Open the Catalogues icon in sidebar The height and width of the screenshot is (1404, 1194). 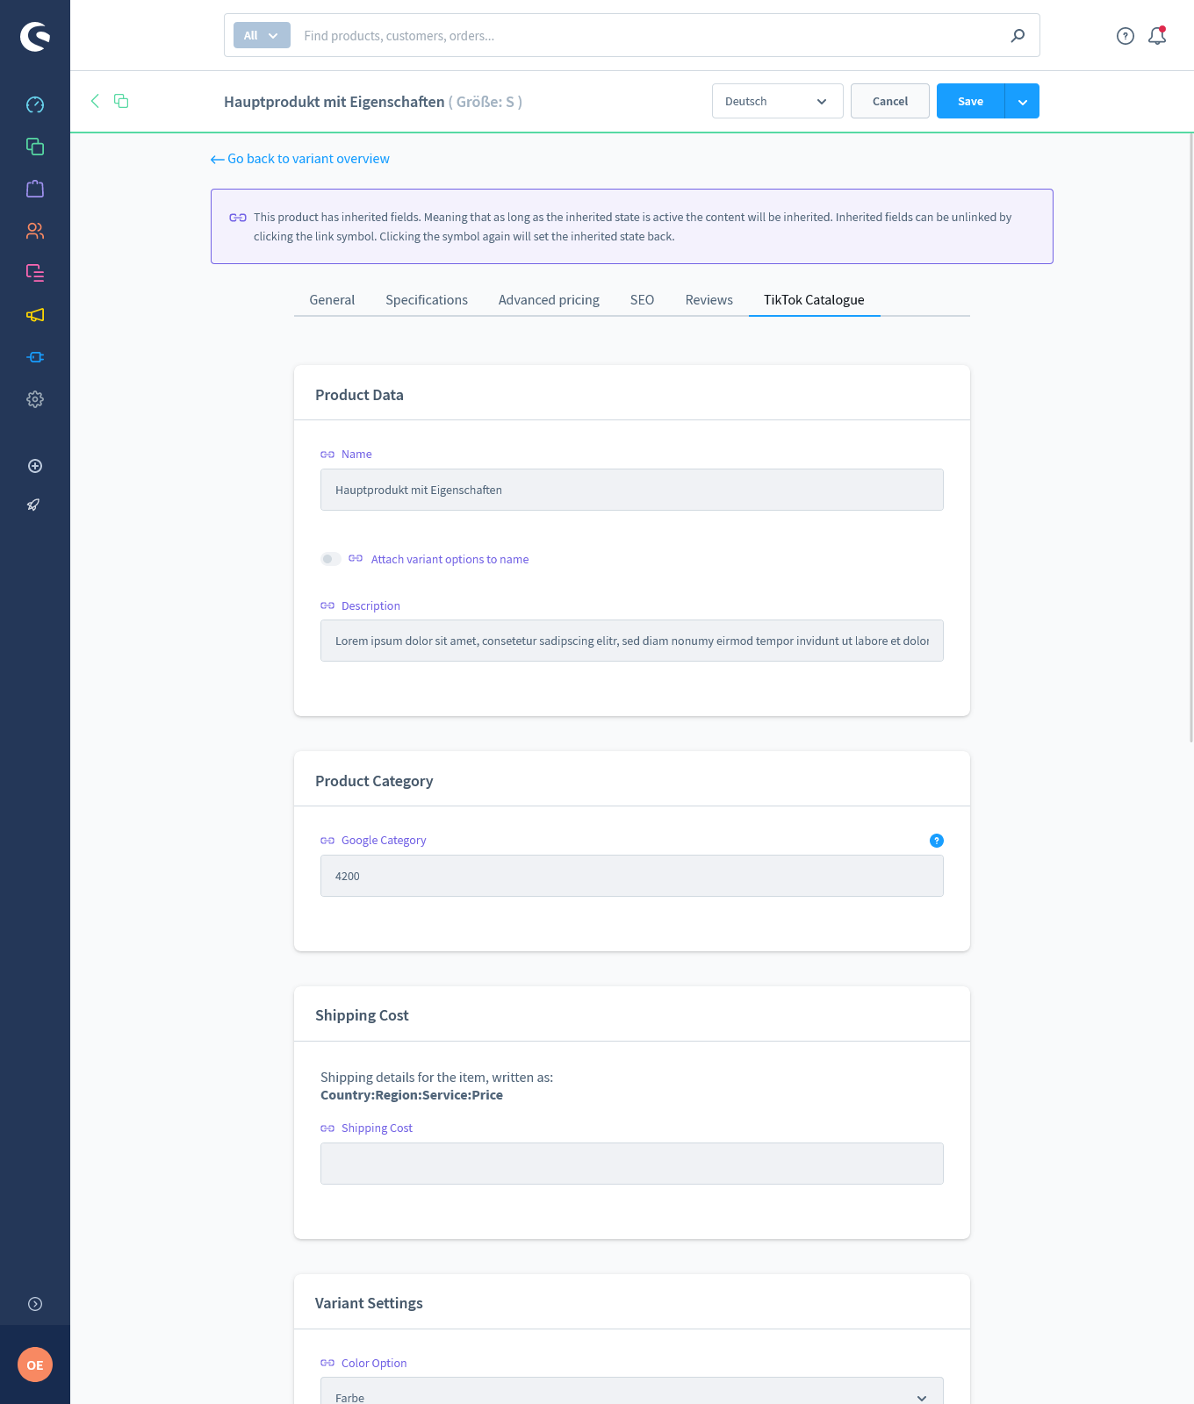[35, 147]
